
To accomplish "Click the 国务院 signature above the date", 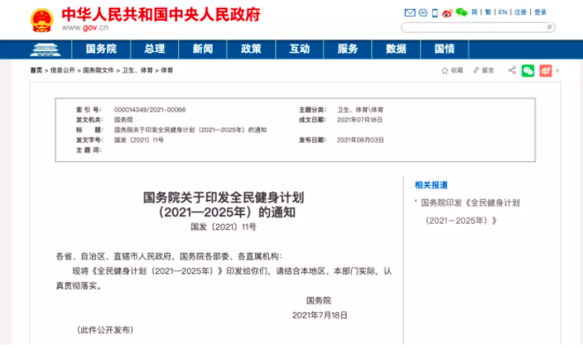I will 318,300.
